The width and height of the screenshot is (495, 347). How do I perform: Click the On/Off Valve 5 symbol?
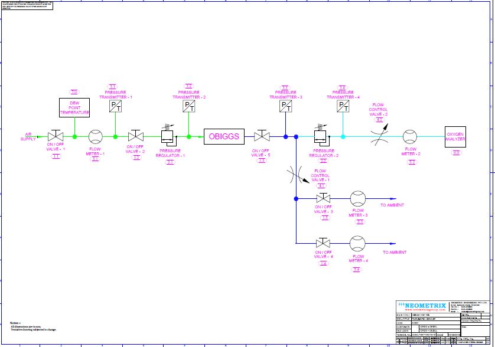[262, 136]
